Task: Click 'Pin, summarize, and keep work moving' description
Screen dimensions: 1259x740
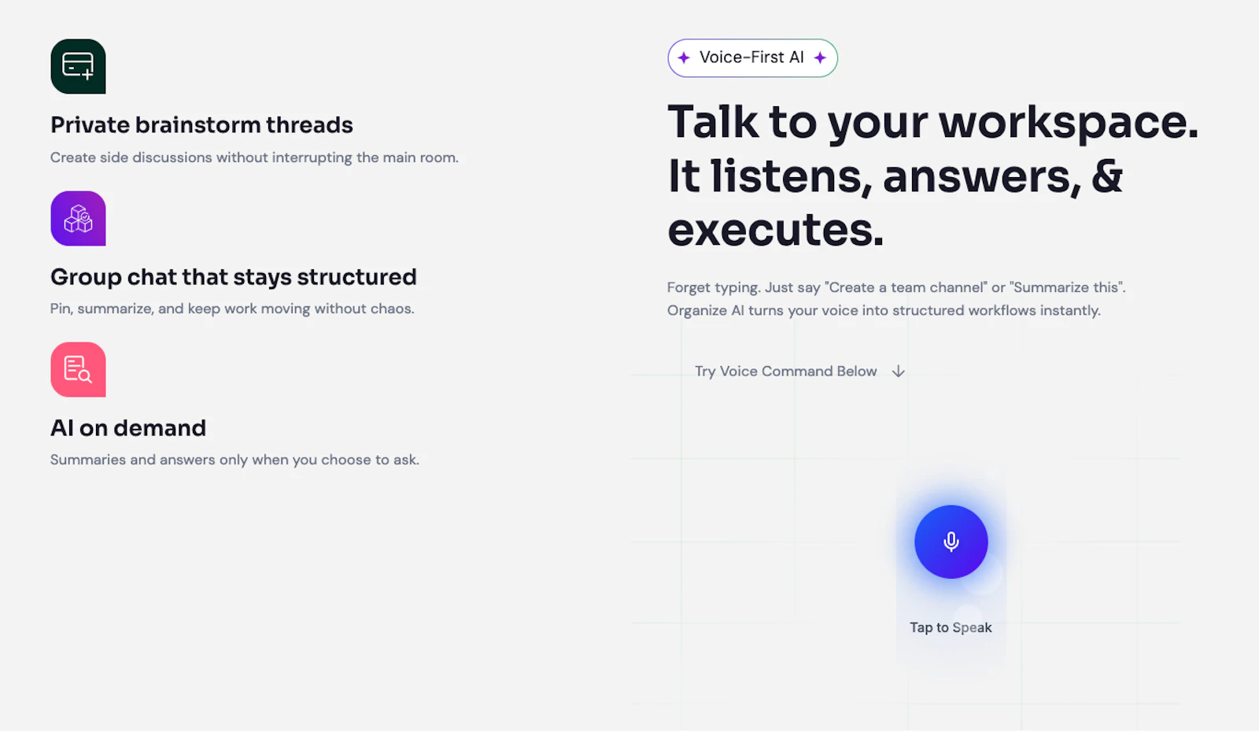Action: coord(232,309)
